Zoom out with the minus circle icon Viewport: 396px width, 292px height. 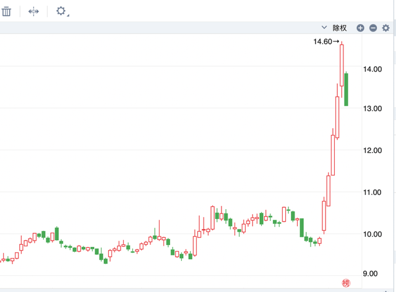tap(373, 28)
